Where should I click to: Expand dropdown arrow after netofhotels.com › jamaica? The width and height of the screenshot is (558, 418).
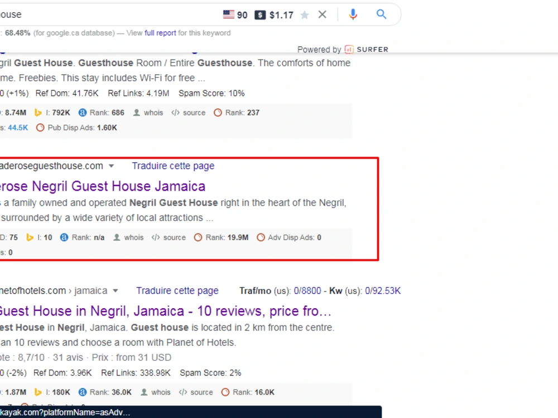point(116,291)
